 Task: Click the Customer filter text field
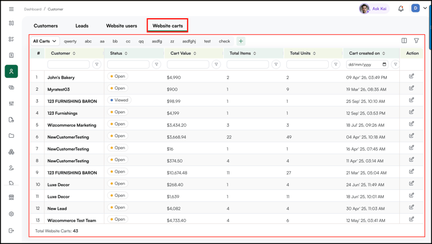coord(68,64)
